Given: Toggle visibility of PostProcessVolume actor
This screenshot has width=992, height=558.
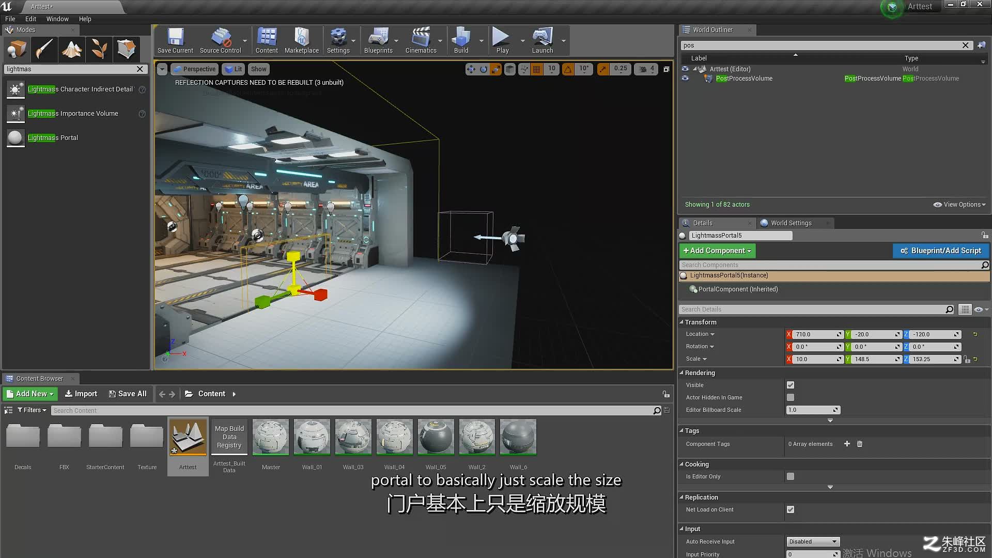Looking at the screenshot, I should pyautogui.click(x=685, y=79).
